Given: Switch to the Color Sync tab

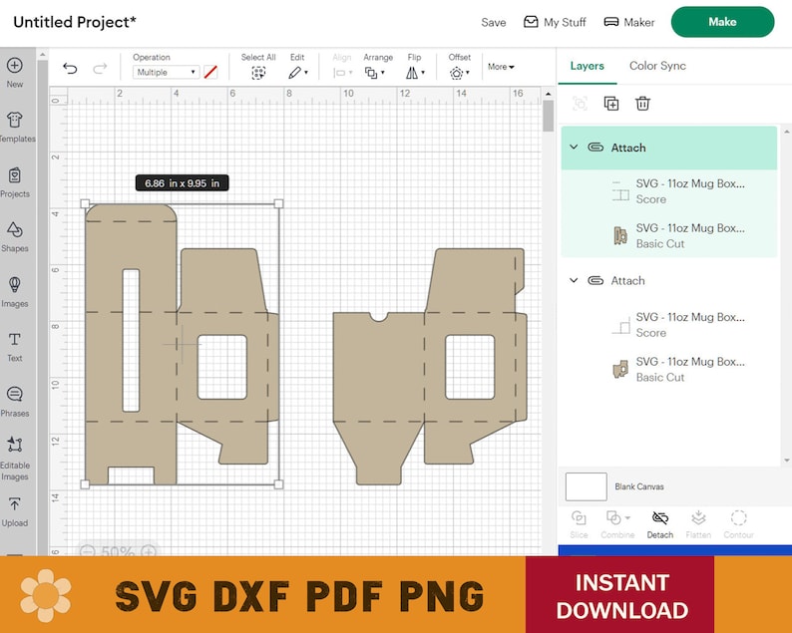Looking at the screenshot, I should point(657,66).
